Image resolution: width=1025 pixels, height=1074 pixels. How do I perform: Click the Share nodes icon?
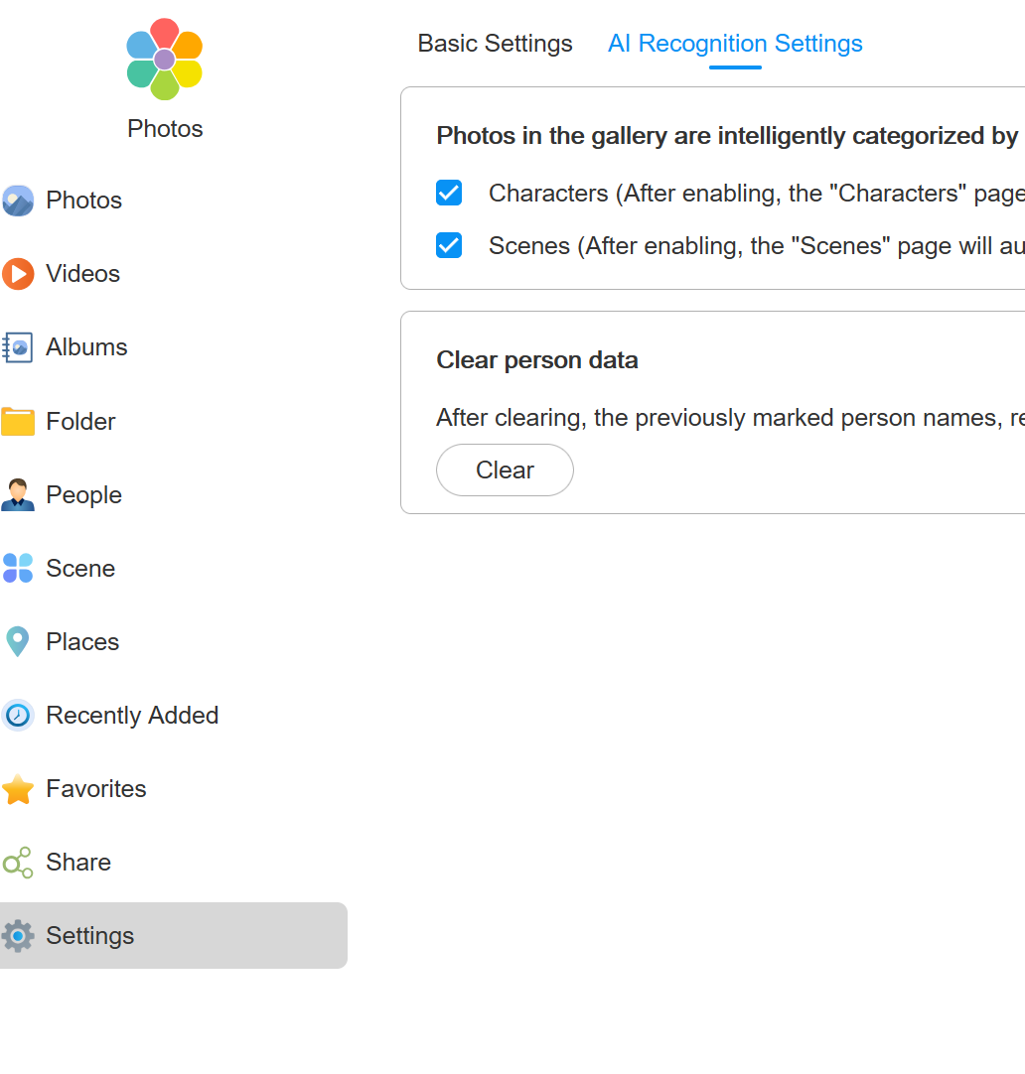[18, 862]
